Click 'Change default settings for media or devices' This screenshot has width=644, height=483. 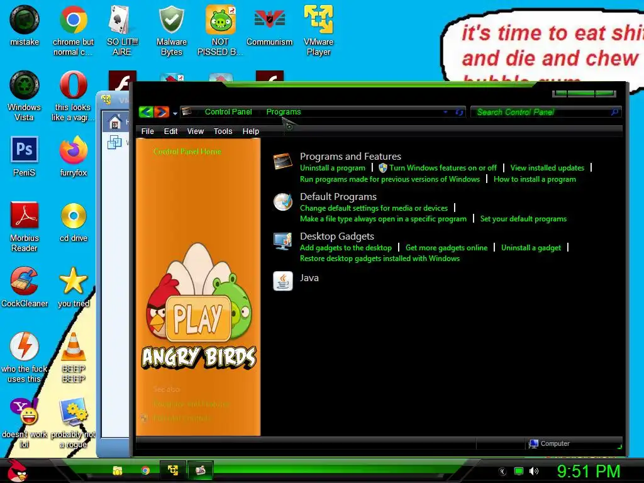click(x=374, y=208)
